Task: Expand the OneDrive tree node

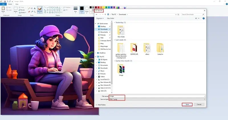Action: (x=95, y=53)
